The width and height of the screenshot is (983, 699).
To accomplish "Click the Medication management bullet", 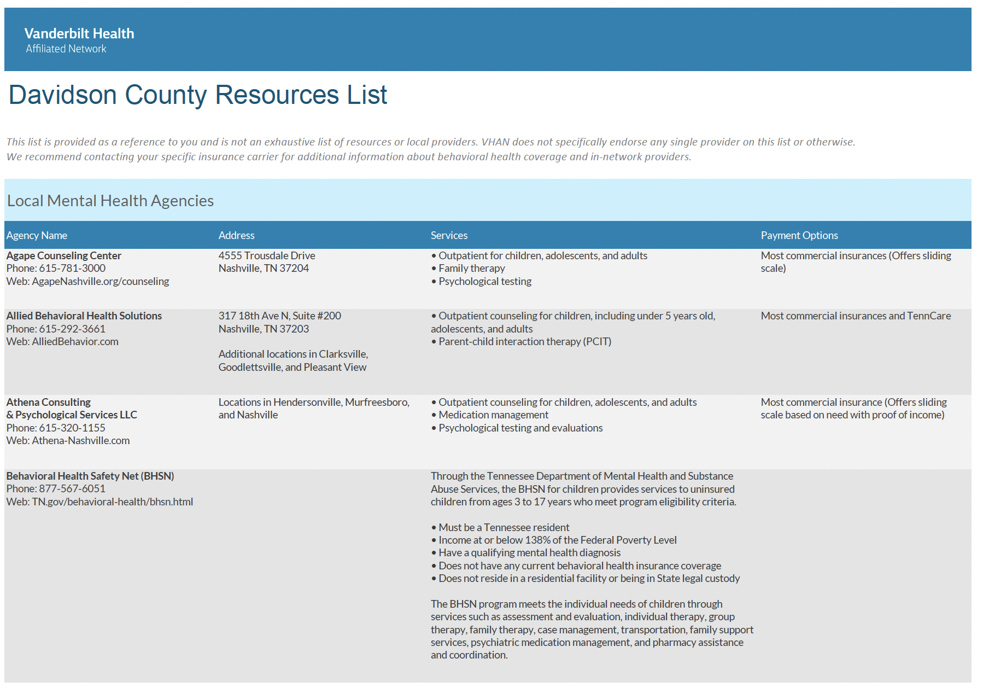I will click(x=489, y=415).
